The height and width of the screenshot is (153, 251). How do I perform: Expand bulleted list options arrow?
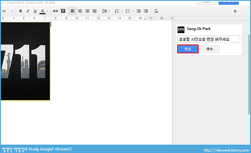click(133, 11)
